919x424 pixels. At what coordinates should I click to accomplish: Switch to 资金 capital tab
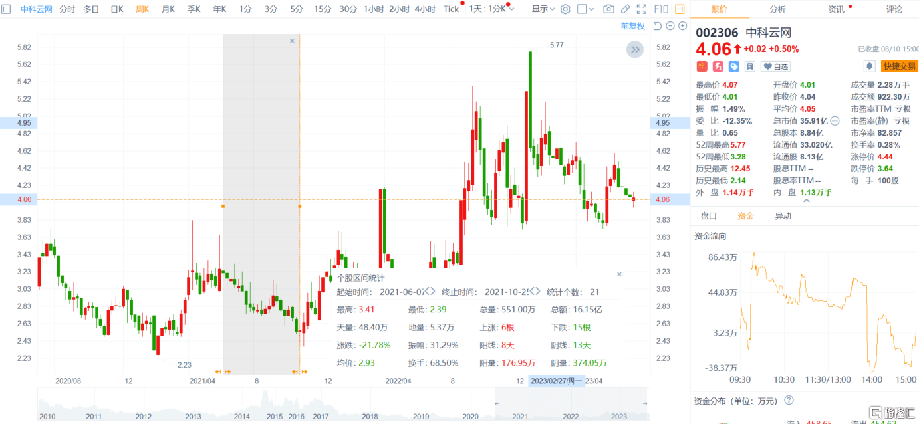click(x=745, y=216)
